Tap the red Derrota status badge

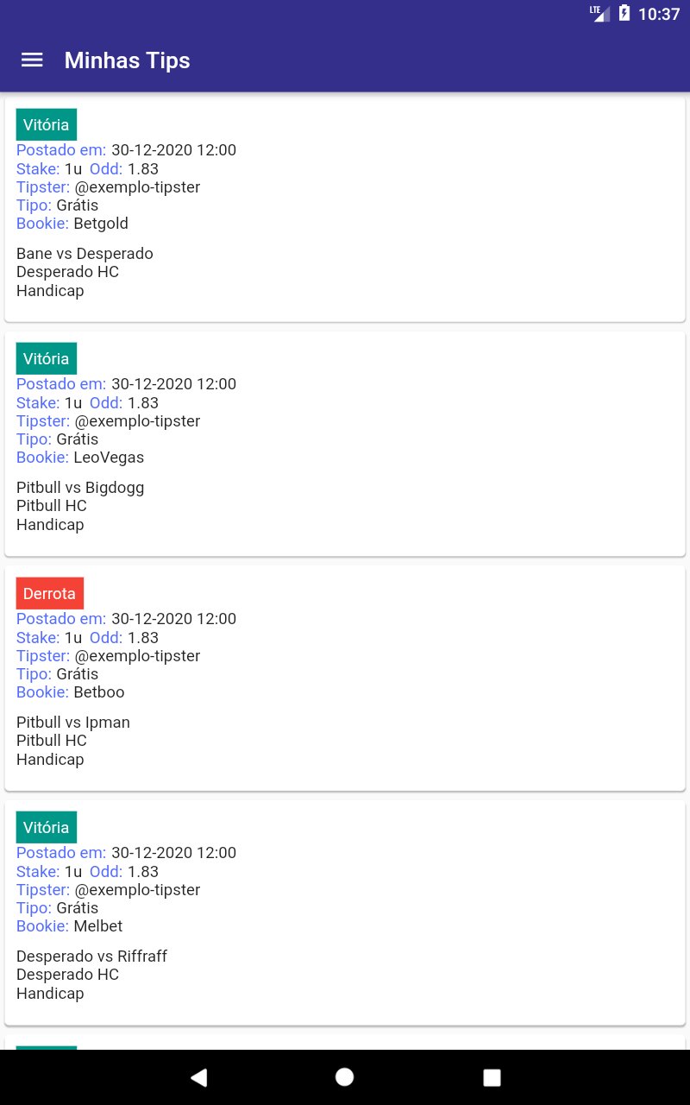point(49,594)
